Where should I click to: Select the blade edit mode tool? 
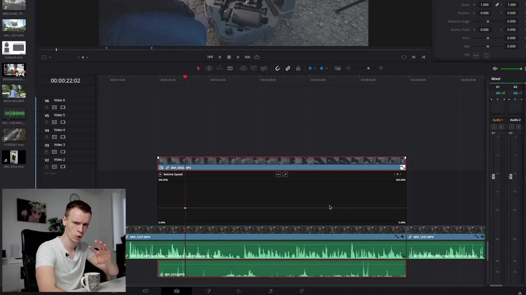pyautogui.click(x=230, y=68)
